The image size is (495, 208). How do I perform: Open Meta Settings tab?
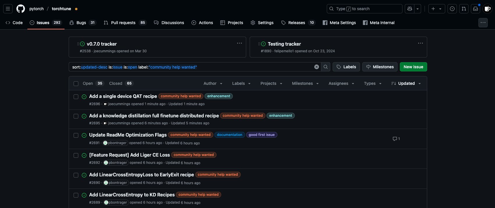(339, 23)
